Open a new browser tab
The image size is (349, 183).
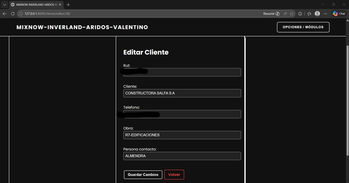(x=68, y=5)
